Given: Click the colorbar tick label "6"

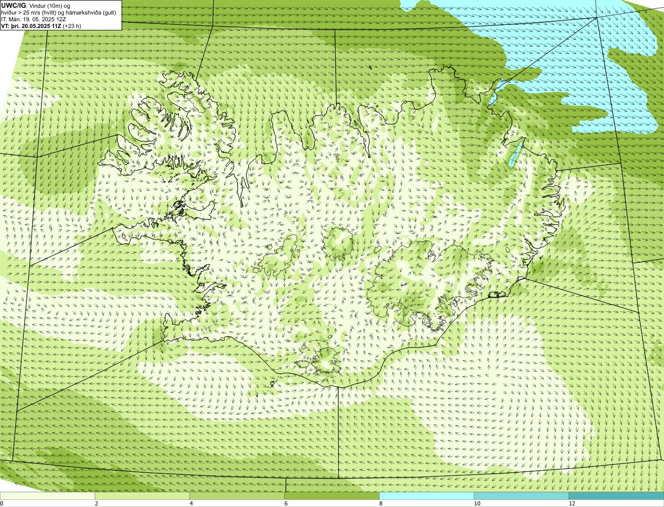Looking at the screenshot, I should [286, 503].
